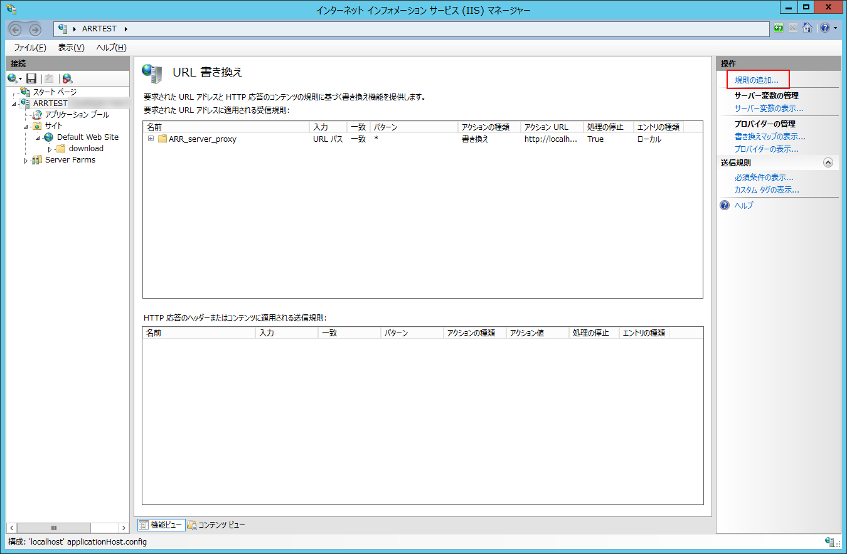Open the ヘルプ(H) menu
The height and width of the screenshot is (554, 847).
[111, 48]
